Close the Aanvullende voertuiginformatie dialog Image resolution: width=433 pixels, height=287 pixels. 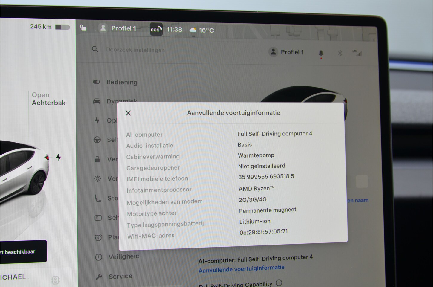tap(128, 113)
